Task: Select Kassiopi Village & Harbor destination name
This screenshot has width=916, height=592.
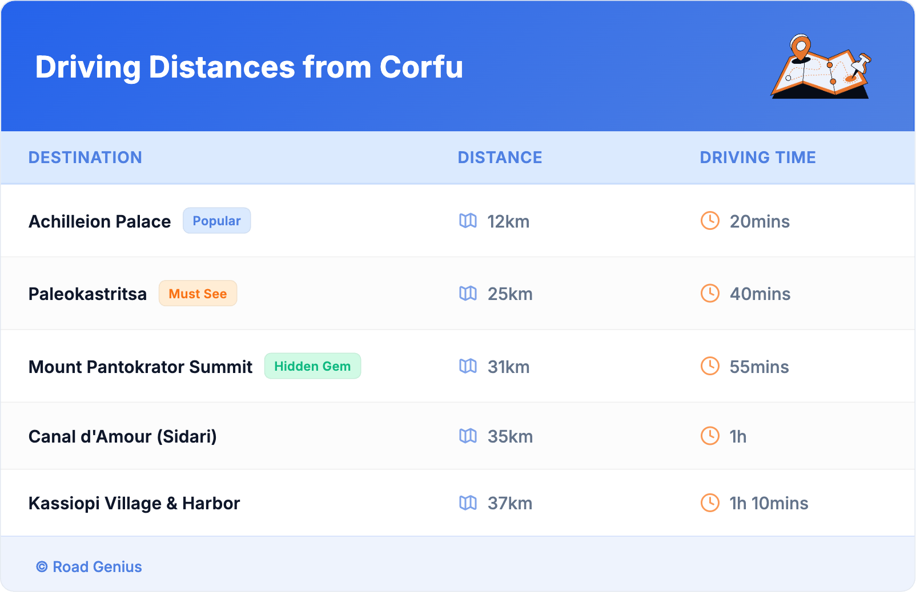Action: (x=134, y=503)
